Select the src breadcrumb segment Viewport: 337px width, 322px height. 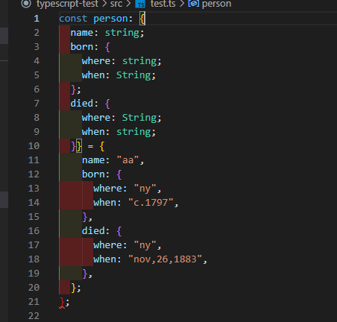point(116,4)
